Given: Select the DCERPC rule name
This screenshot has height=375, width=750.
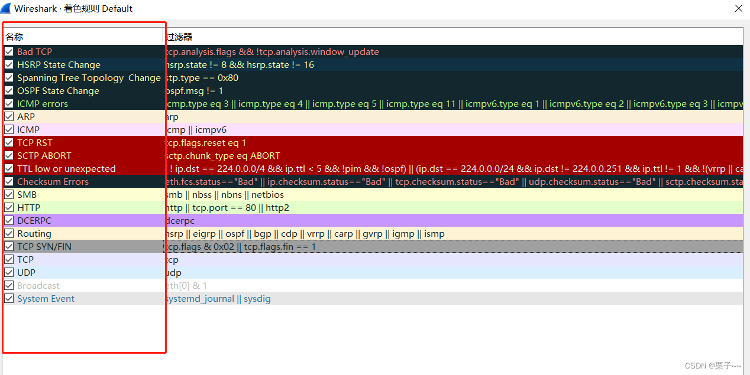Looking at the screenshot, I should coord(34,221).
